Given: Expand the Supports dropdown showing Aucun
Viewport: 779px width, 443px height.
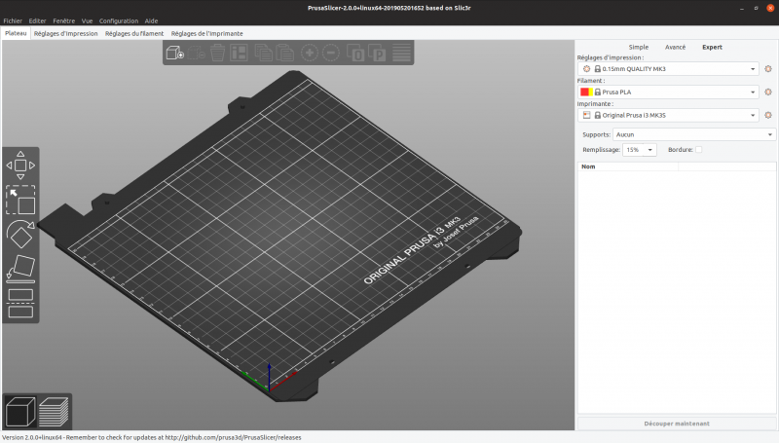Looking at the screenshot, I should [694, 134].
